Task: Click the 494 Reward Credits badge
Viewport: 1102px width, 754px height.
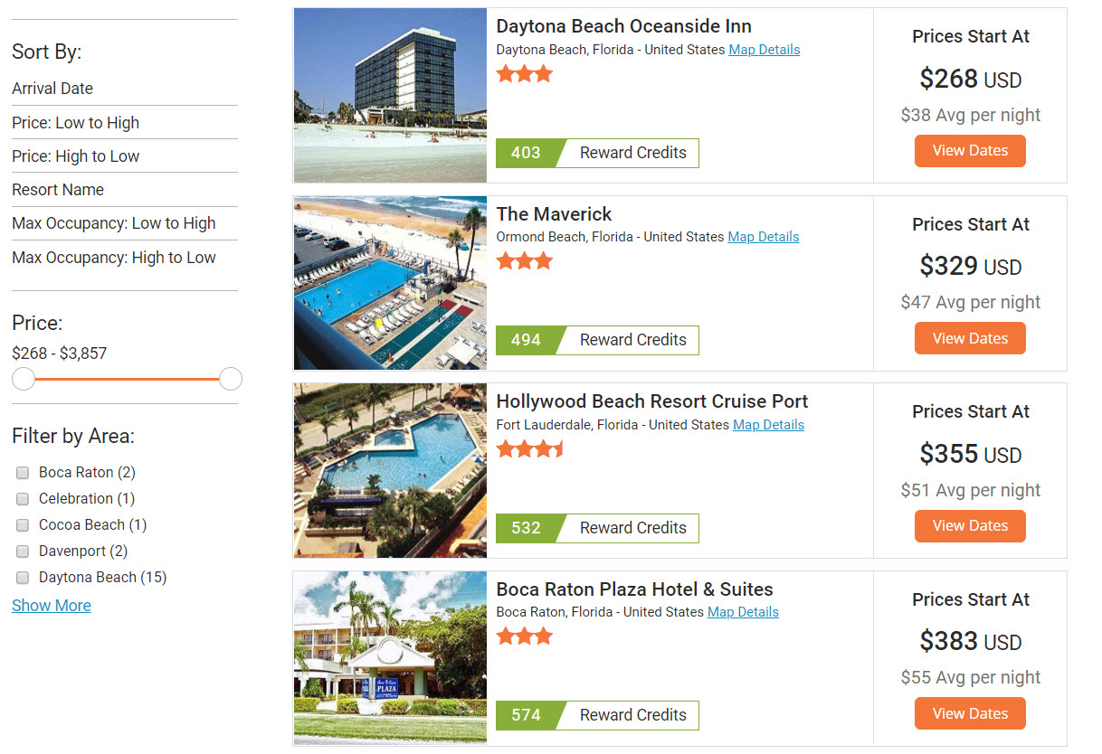Action: [597, 340]
